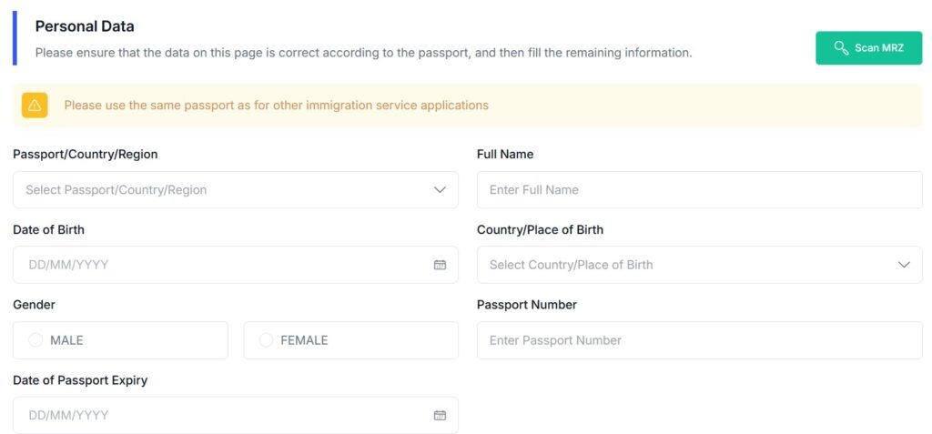Select the MALE radio button
The height and width of the screenshot is (434, 932).
click(x=35, y=340)
